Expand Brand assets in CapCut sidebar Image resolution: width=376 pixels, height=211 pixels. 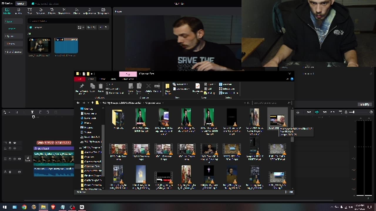tap(14, 52)
